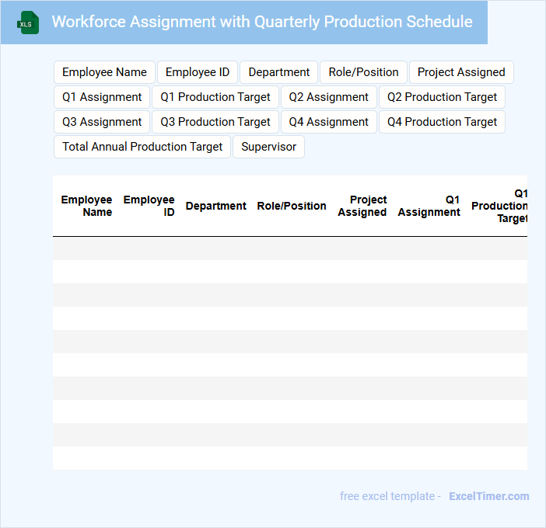Choose the Role/Position tag
Image resolution: width=546 pixels, height=528 pixels.
[363, 72]
